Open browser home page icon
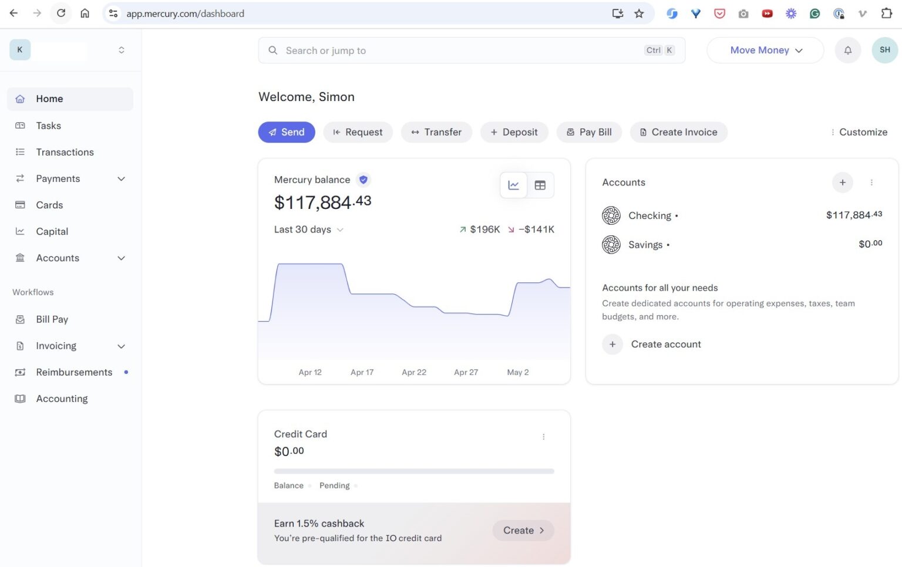Image resolution: width=902 pixels, height=567 pixels. 85,13
